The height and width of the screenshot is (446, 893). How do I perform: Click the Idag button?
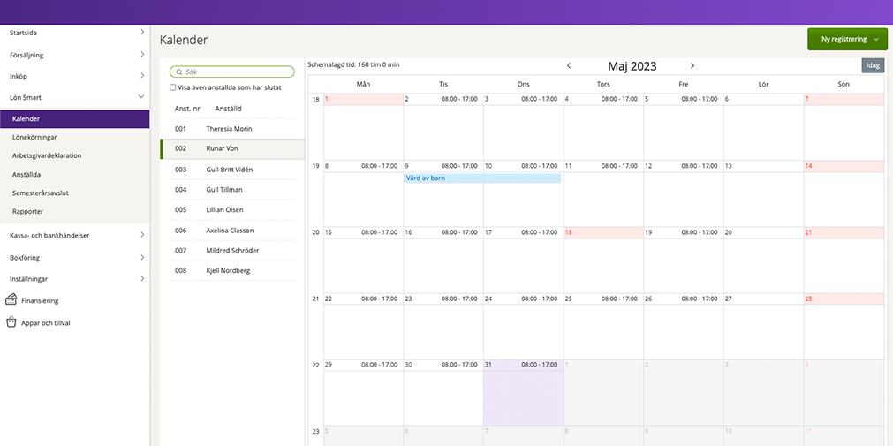coord(873,65)
